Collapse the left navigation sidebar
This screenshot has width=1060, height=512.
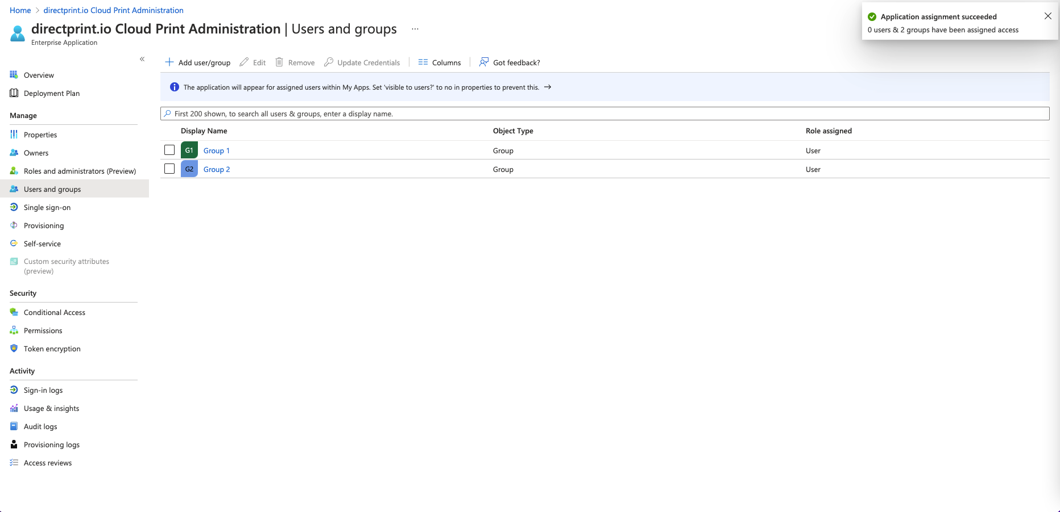click(x=142, y=59)
